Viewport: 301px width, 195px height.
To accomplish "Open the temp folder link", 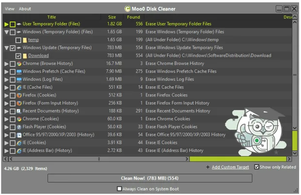I will click(x=33, y=40).
